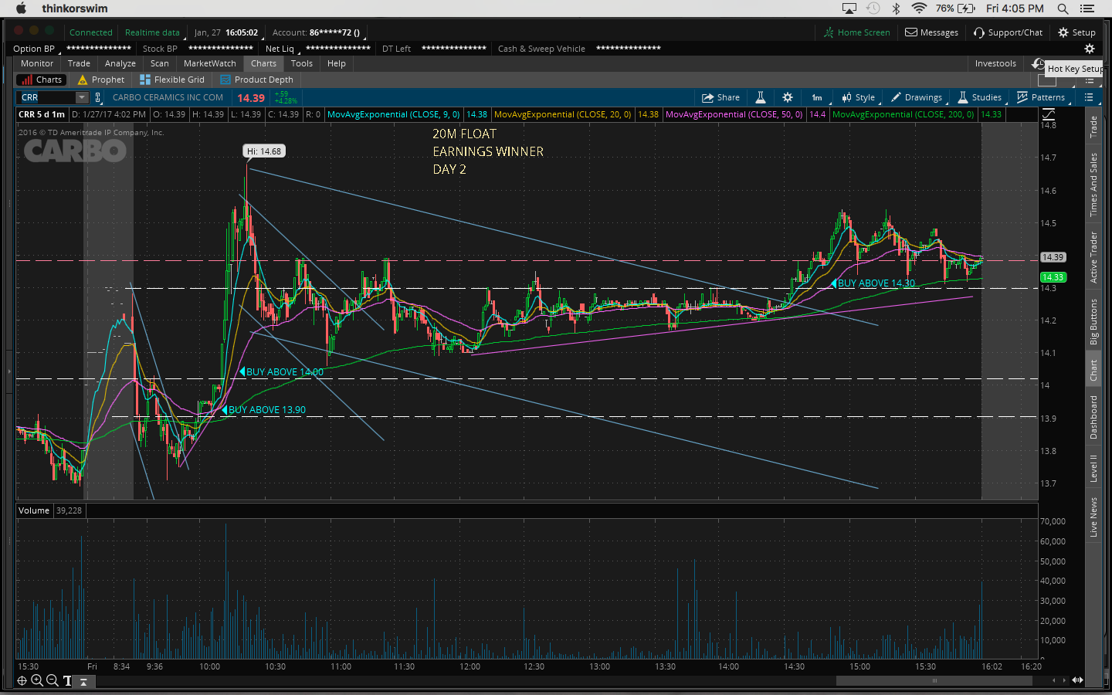Image resolution: width=1112 pixels, height=695 pixels.
Task: Click the horizontal chart scrollbar thumb
Action: [934, 680]
